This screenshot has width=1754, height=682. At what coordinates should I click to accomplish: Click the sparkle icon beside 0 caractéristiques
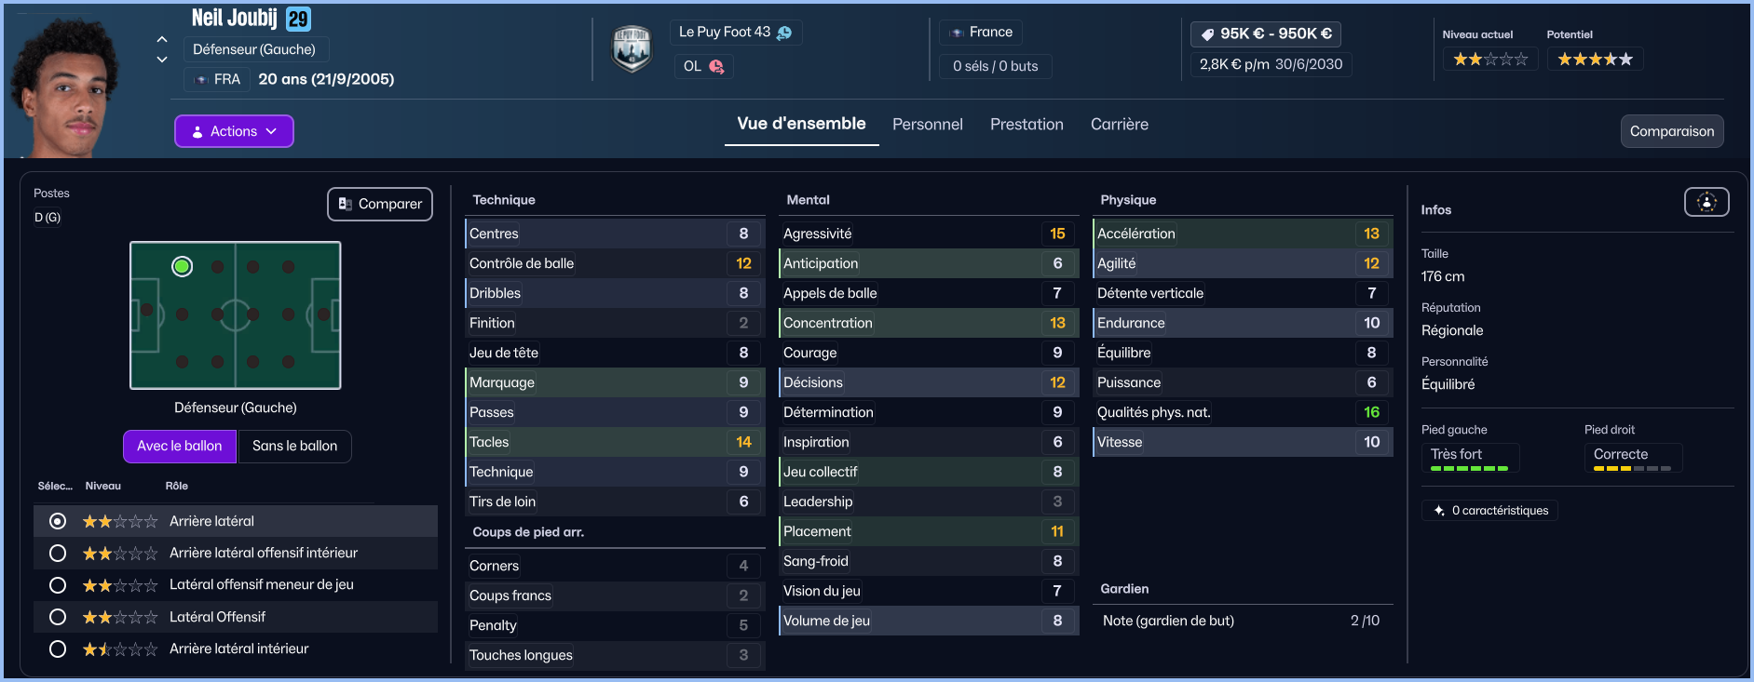(x=1439, y=511)
